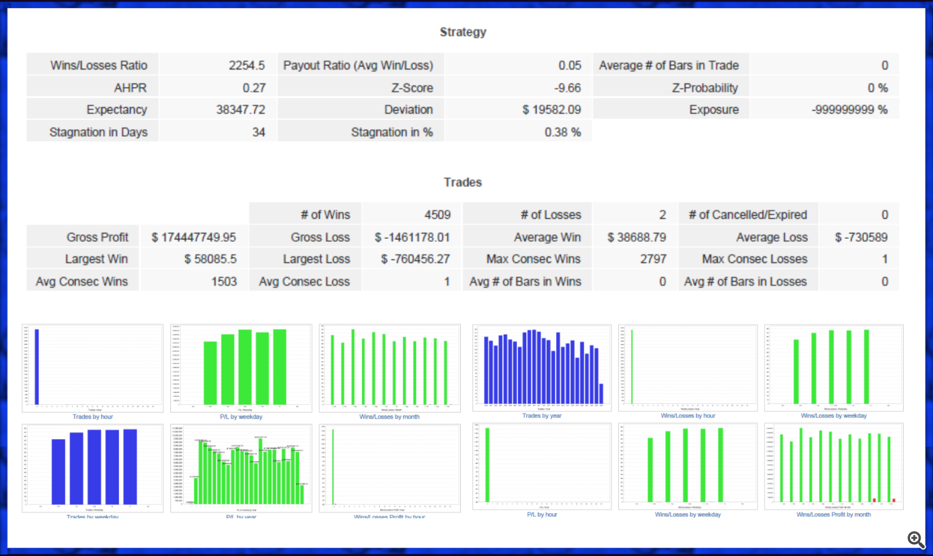Viewport: 933px width, 556px height.
Task: Select the Z-Probability value 0 %
Action: point(878,88)
